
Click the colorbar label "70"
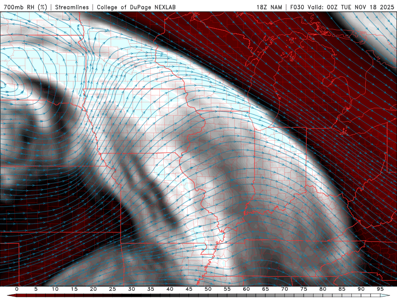click(284, 289)
